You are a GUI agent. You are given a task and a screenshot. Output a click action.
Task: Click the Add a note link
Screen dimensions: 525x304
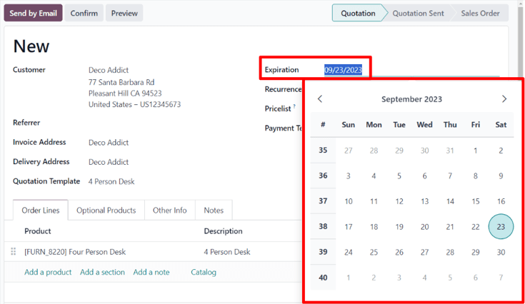[x=151, y=272]
